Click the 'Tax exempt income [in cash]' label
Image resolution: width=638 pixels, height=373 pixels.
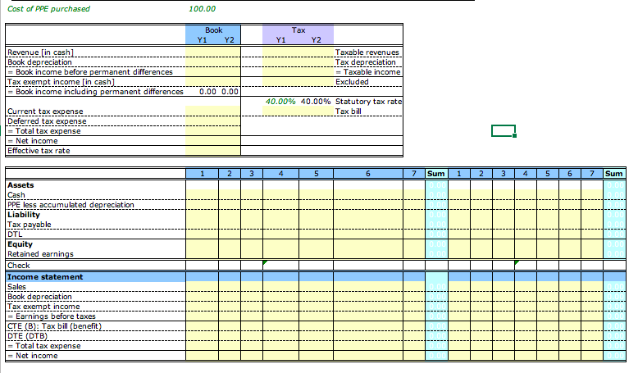pyautogui.click(x=61, y=81)
